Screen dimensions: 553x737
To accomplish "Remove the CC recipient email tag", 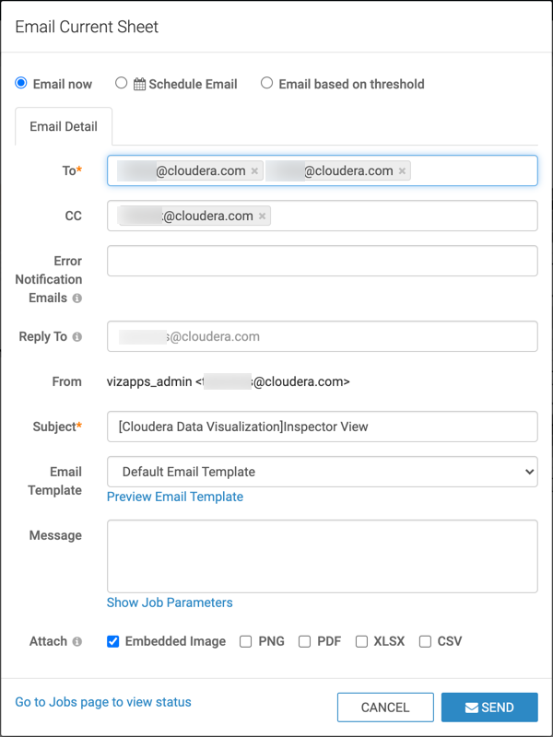I will click(x=263, y=216).
